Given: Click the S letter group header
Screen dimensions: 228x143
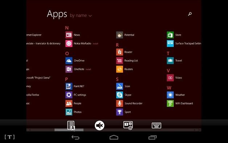Looking at the screenshot, I should click(x=117, y=79).
